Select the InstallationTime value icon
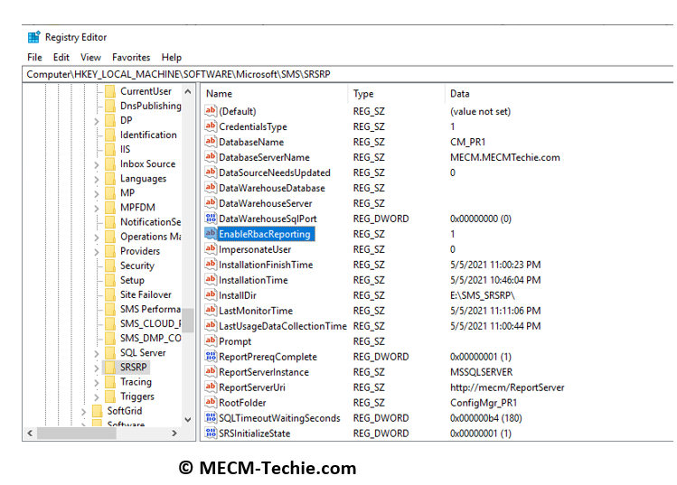The image size is (677, 485). (211, 280)
